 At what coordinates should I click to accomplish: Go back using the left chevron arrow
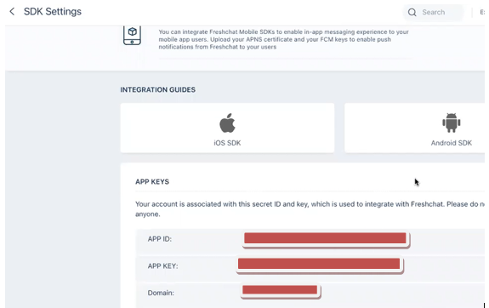pyautogui.click(x=12, y=12)
